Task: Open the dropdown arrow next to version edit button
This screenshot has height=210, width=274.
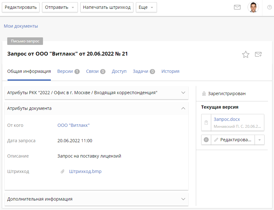Action: pyautogui.click(x=259, y=140)
